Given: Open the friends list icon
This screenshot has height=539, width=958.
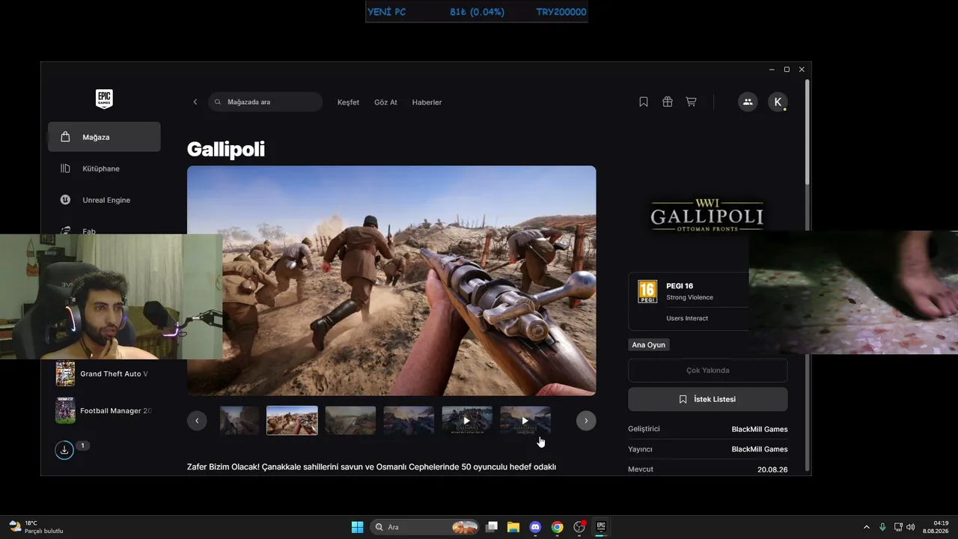Looking at the screenshot, I should point(748,102).
